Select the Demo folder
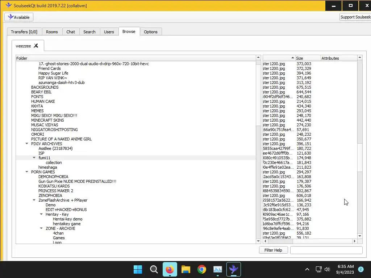Image resolution: width=371 pixels, height=278 pixels. click(x=51, y=205)
